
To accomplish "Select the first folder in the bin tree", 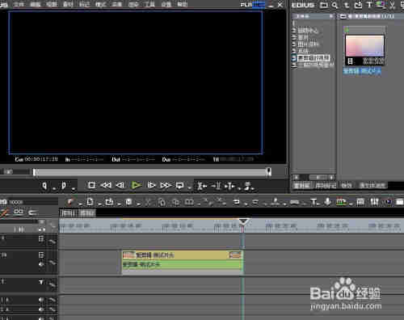I will [x=307, y=30].
